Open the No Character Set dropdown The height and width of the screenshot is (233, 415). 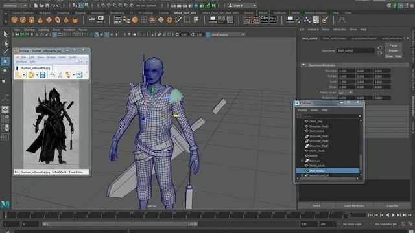pyautogui.click(x=386, y=224)
